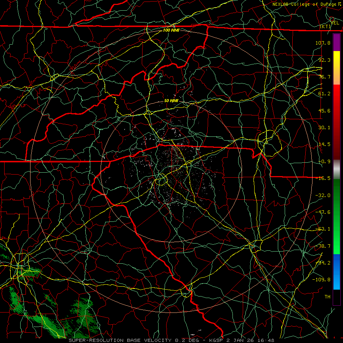Screen dimensions: 343x343
Task: Click the NEXLAB-College of DuPage credit text
Action: 306,4
